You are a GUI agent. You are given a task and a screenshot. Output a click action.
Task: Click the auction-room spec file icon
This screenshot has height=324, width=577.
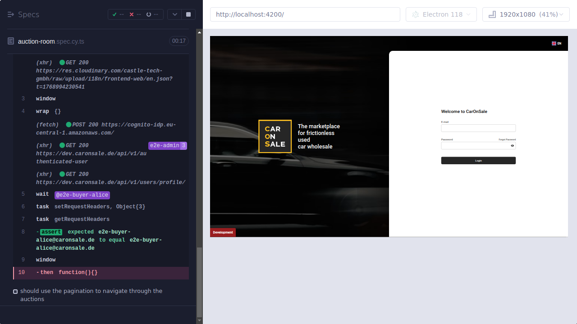(10, 41)
